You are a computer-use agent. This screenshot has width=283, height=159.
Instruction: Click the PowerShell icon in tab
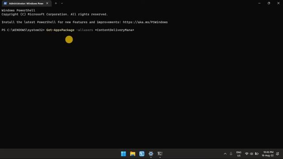(x=5, y=3)
